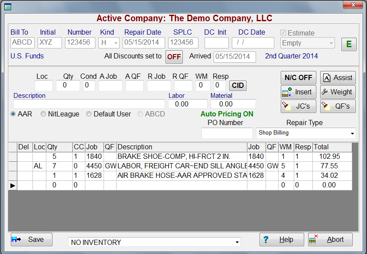Open the JC's job codes lookup
Image resolution: width=367 pixels, height=254 pixels.
[x=298, y=106]
